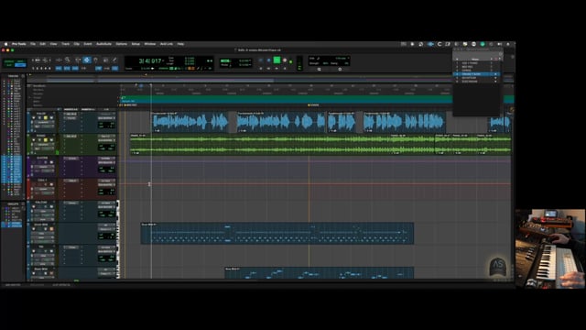Open the Tracks list header menu
This screenshot has width=586, height=330.
(23, 76)
